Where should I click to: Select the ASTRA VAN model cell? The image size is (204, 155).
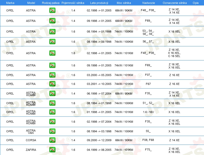point(31,132)
